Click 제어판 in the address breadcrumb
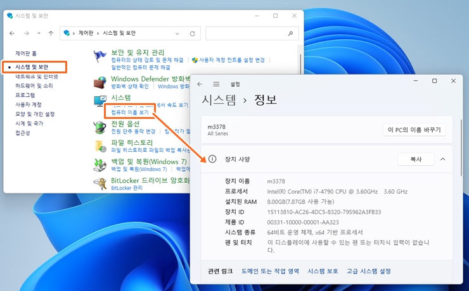469x291 pixels. point(86,33)
